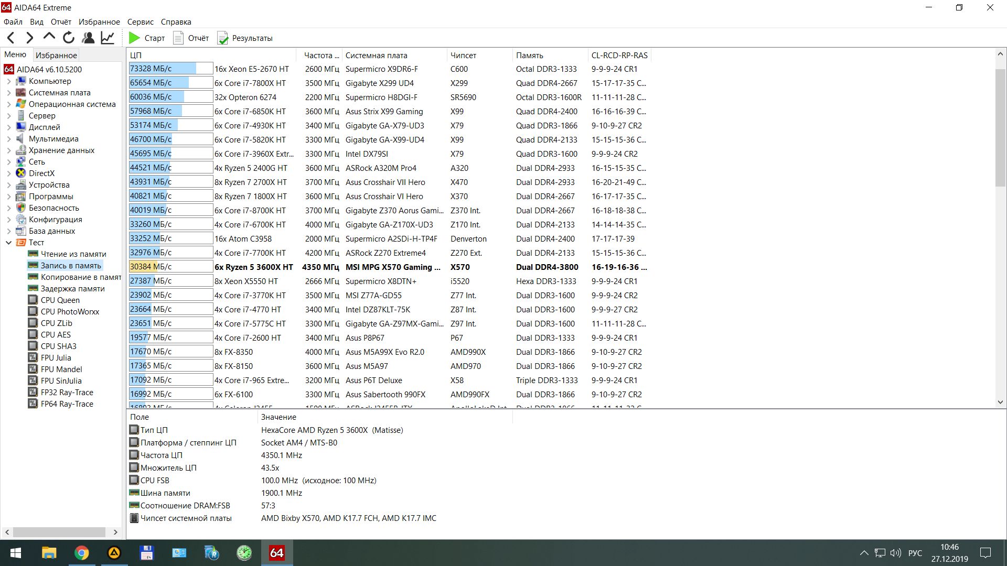
Task: Switch to the Избранное tab
Action: tap(56, 55)
